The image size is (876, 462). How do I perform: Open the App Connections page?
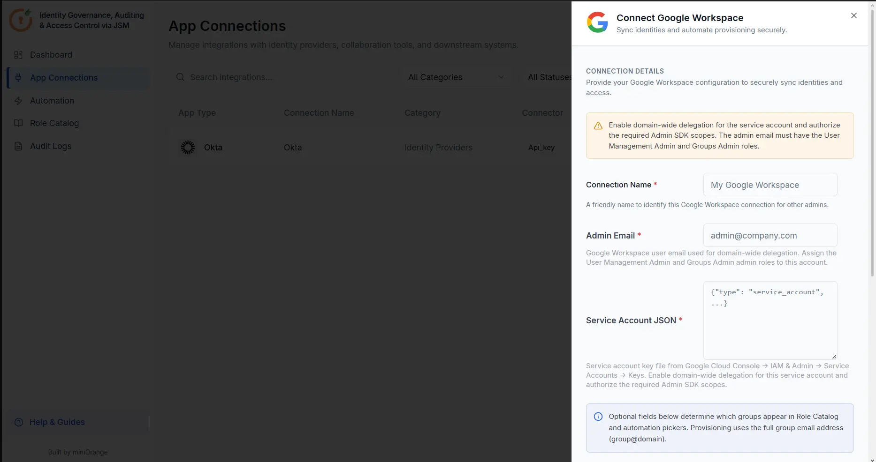(x=78, y=78)
